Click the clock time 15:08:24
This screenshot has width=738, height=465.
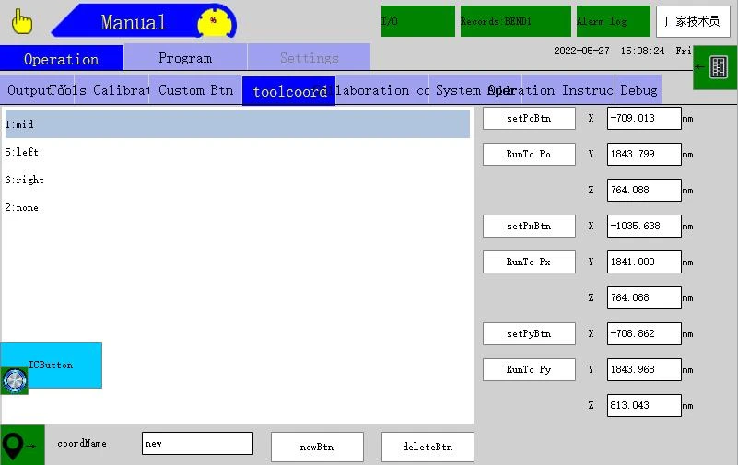click(x=642, y=51)
